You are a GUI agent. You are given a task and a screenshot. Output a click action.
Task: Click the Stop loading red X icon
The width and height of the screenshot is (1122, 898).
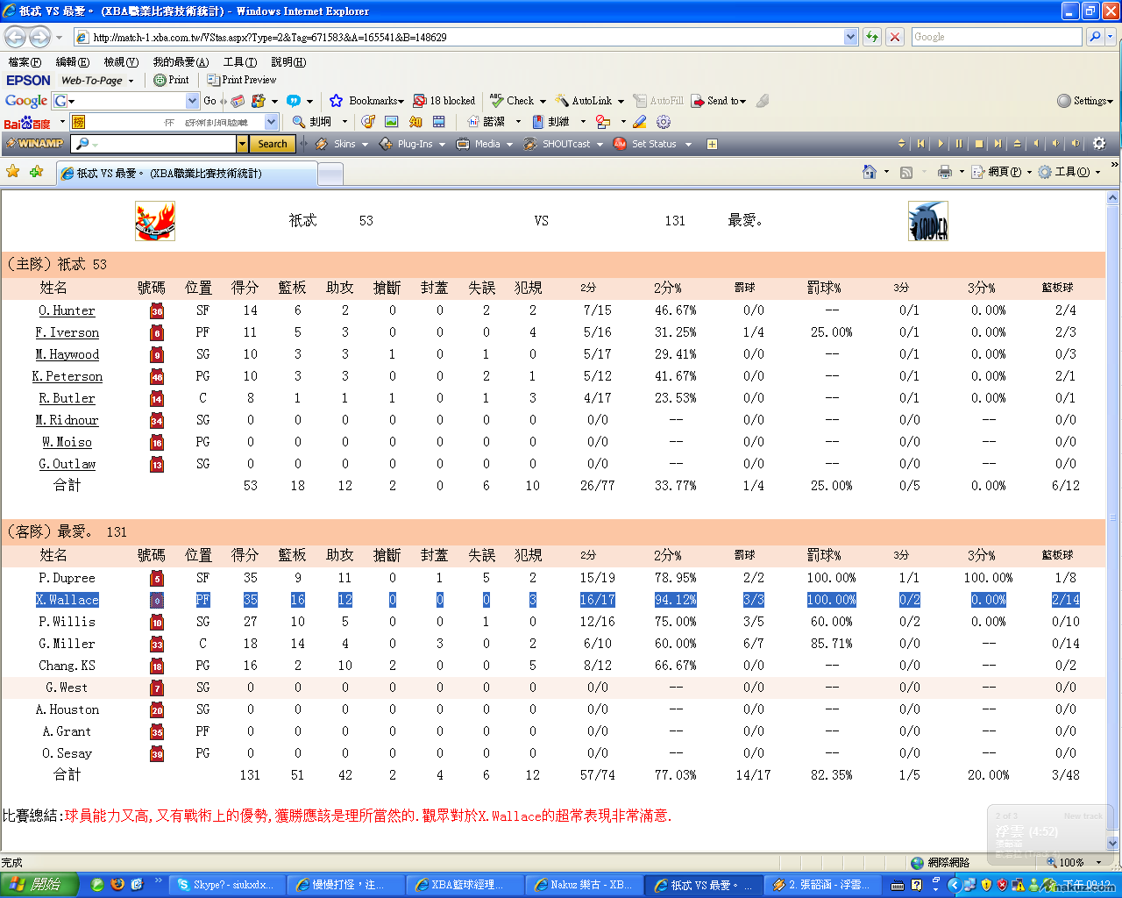pyautogui.click(x=894, y=37)
